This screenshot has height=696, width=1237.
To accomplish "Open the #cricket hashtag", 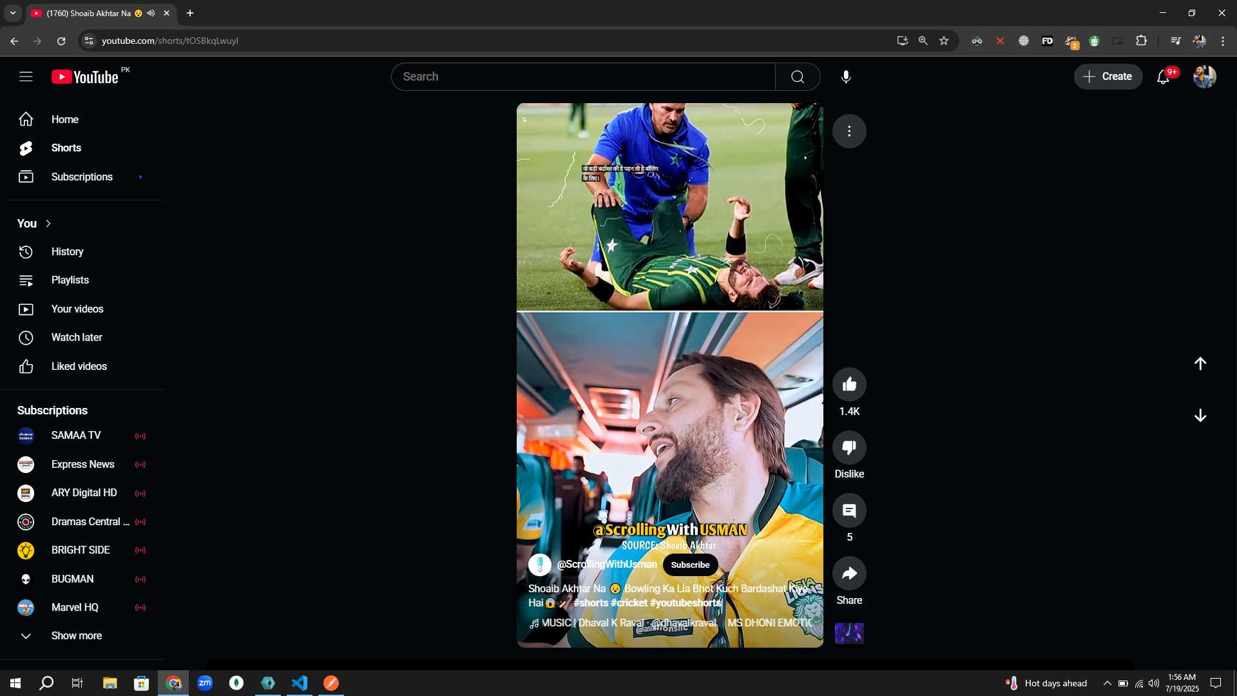I will [x=629, y=603].
